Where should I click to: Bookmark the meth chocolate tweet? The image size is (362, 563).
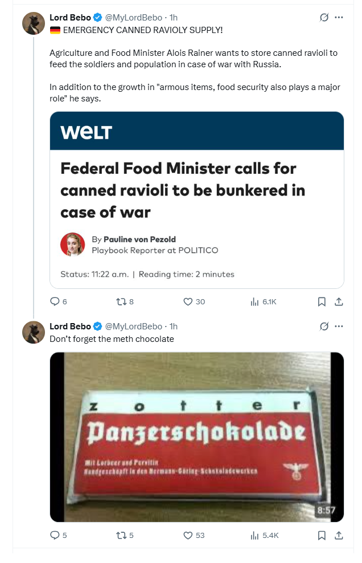point(322,535)
